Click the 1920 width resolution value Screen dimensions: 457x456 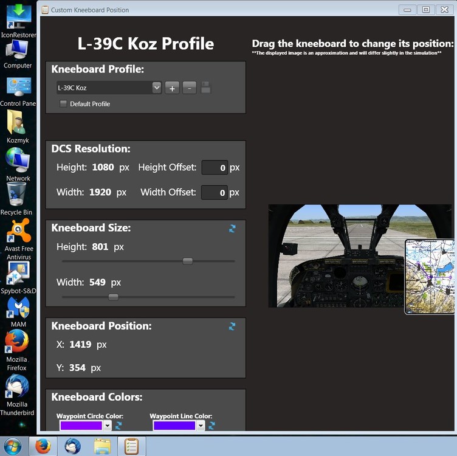[100, 192]
